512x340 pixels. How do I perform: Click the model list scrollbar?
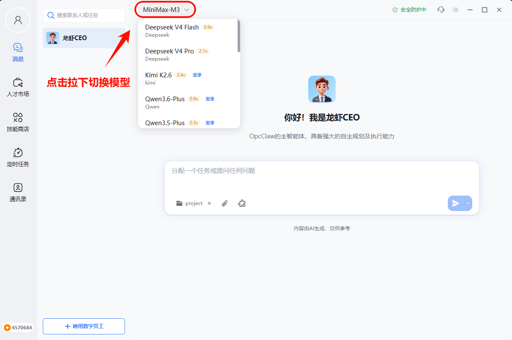(239, 36)
